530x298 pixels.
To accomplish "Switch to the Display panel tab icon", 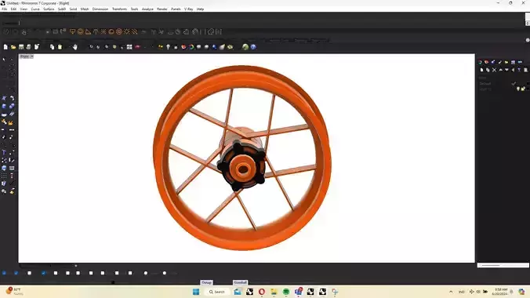I will 513,62.
